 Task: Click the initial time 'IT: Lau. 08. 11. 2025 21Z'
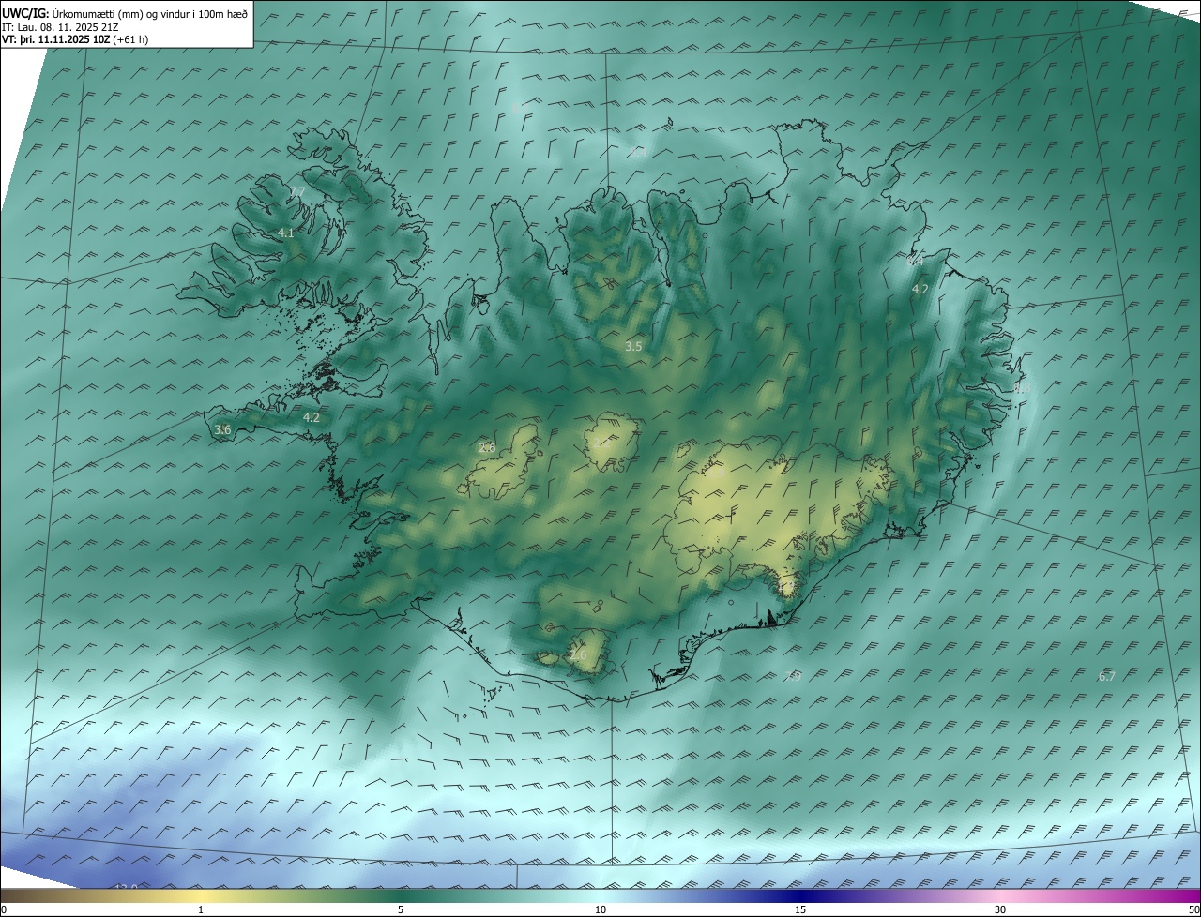point(59,27)
